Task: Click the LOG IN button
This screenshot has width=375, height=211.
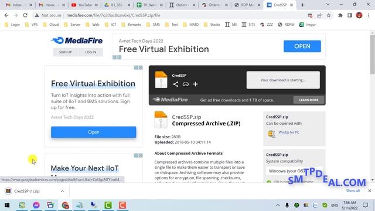Action: click(x=91, y=52)
